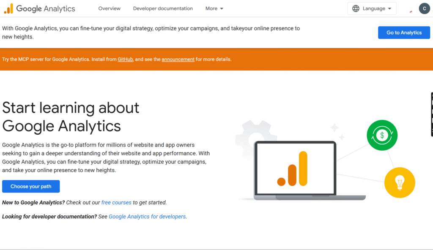Open the account avatar labeled C
Screen dimensions: 433x250
424,8
